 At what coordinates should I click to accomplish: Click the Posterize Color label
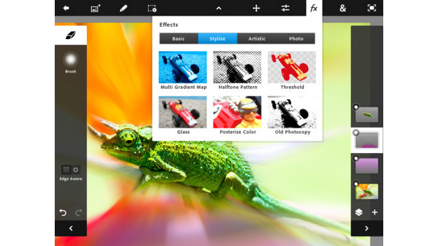237,132
